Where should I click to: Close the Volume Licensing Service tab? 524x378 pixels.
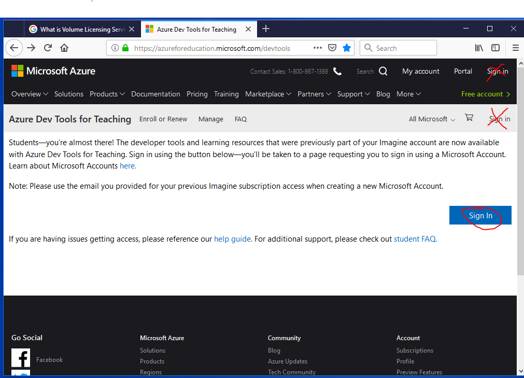click(132, 29)
